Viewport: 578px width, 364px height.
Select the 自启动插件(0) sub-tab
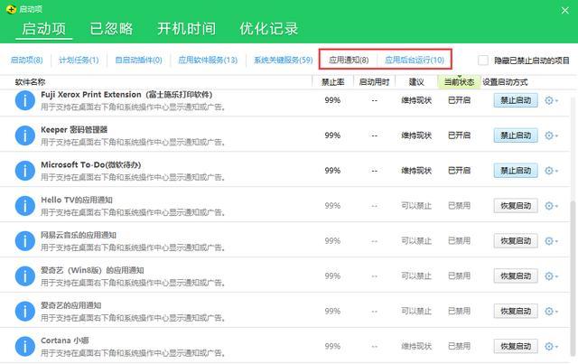[138, 60]
